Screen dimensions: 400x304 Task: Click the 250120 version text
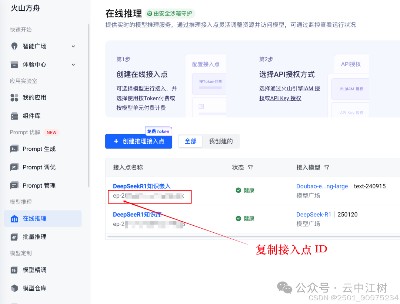click(x=347, y=215)
